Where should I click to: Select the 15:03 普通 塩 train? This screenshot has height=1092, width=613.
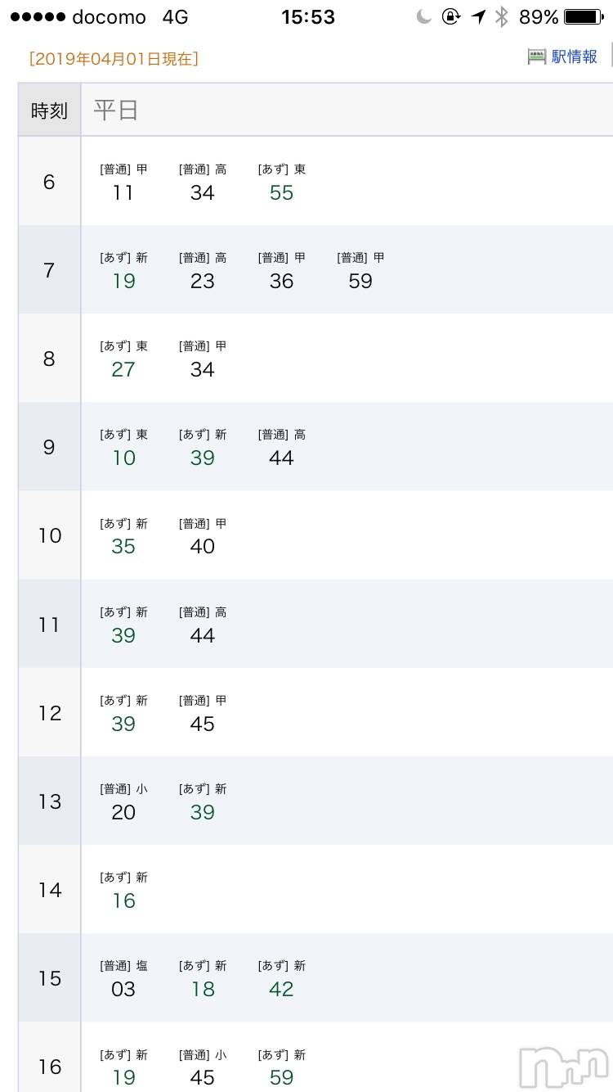[x=123, y=979]
